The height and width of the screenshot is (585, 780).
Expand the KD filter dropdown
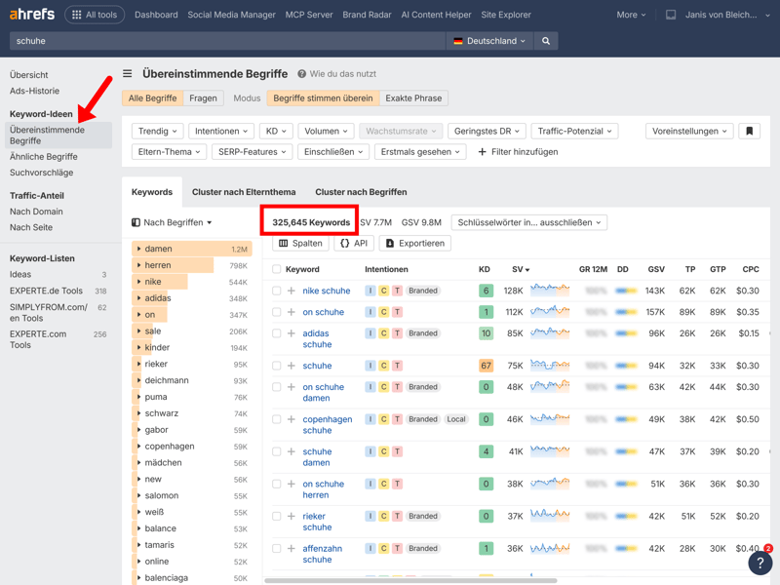tap(275, 131)
